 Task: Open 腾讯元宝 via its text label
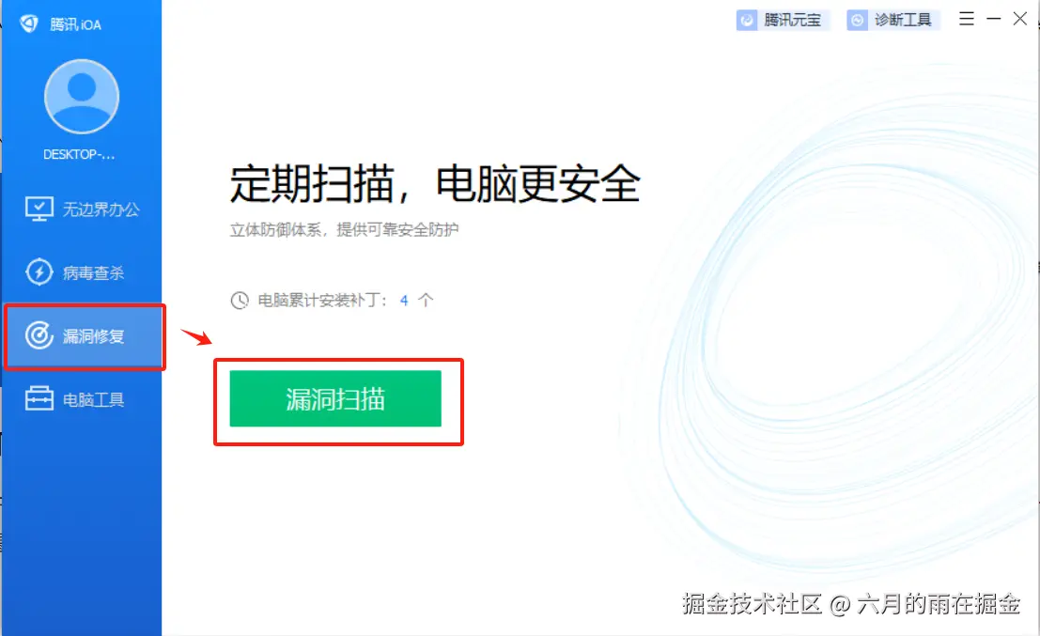pos(793,21)
